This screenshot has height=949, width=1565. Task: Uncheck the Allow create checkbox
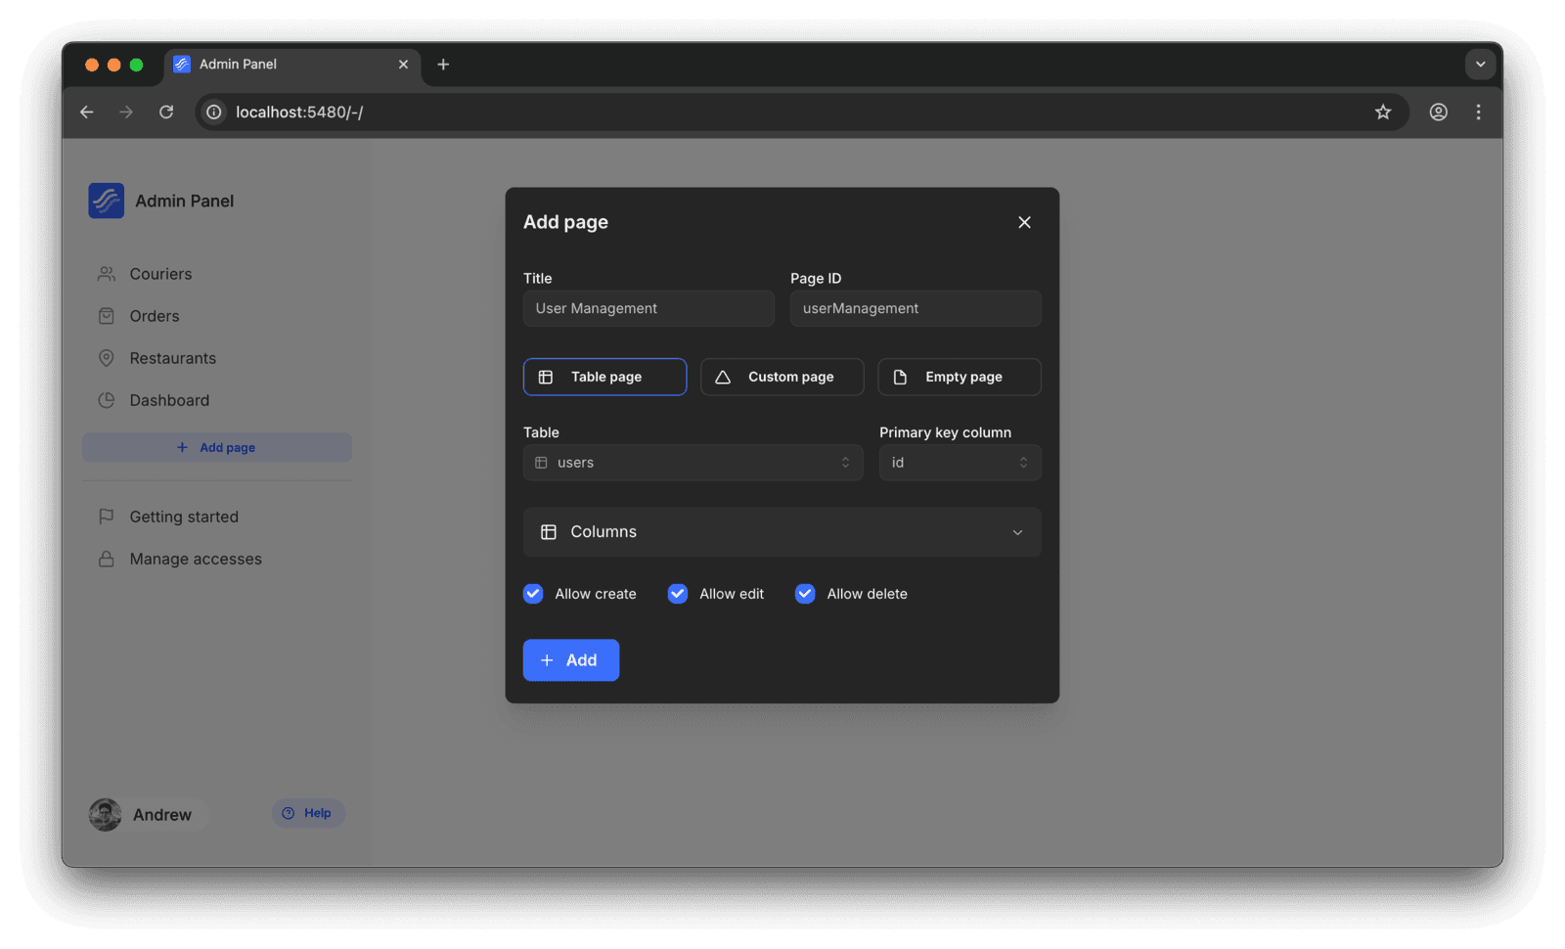(x=533, y=594)
